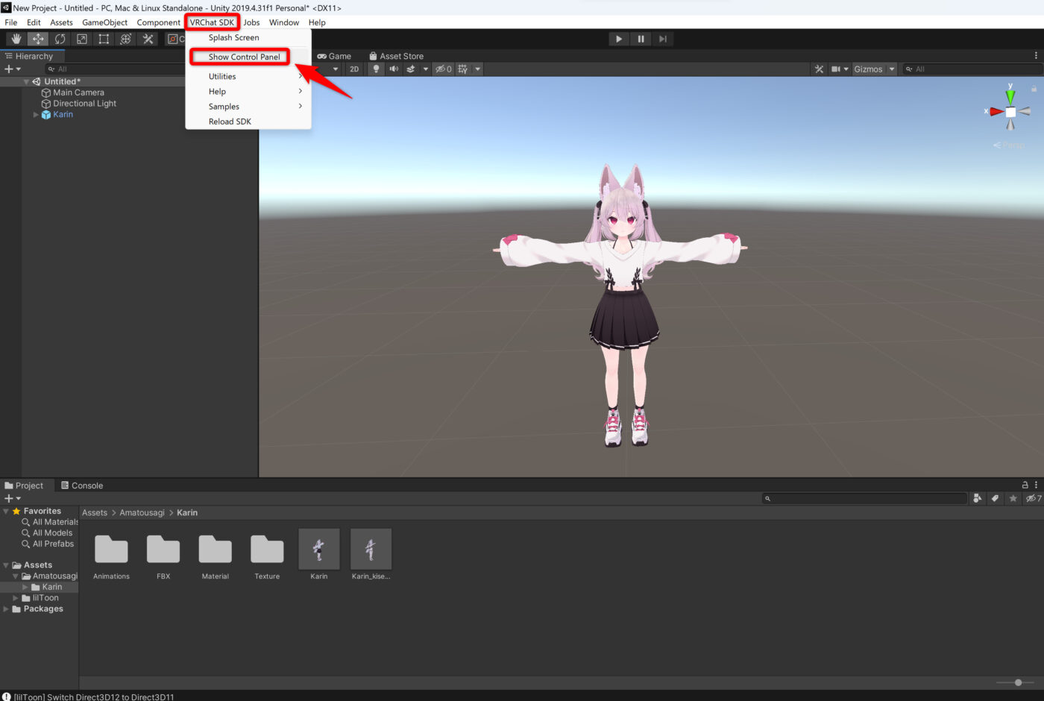Select the Hand tool
1044x701 pixels.
(x=16, y=39)
